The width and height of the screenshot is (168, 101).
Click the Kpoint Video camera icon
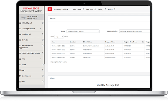(x=20, y=76)
